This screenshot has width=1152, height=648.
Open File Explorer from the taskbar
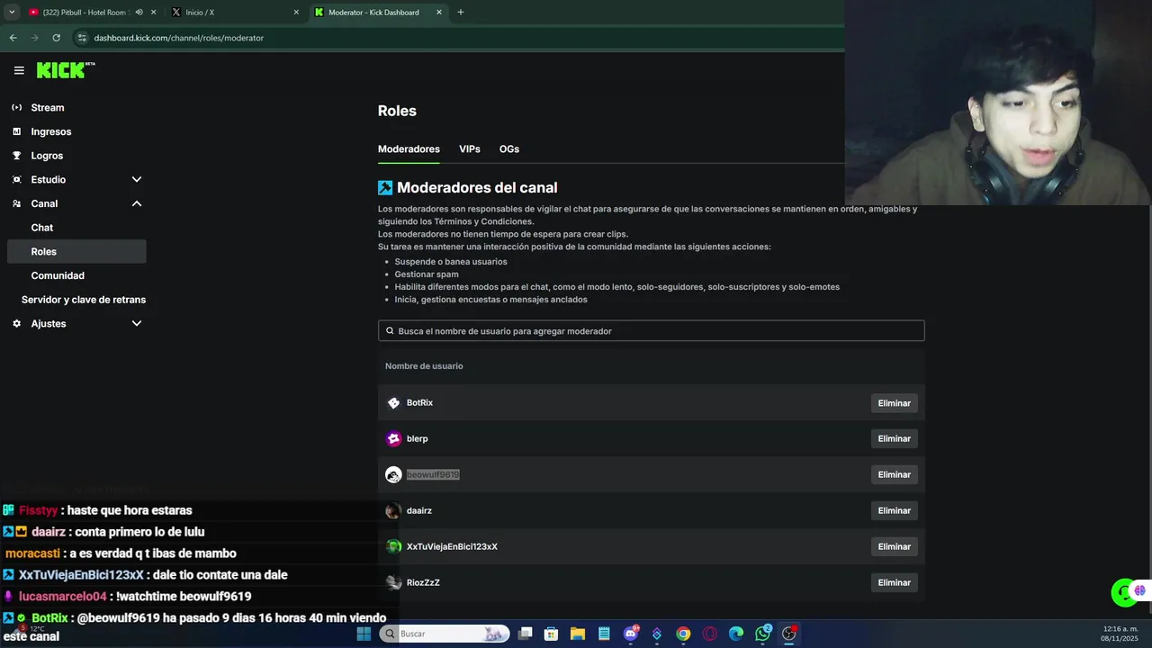tap(578, 634)
